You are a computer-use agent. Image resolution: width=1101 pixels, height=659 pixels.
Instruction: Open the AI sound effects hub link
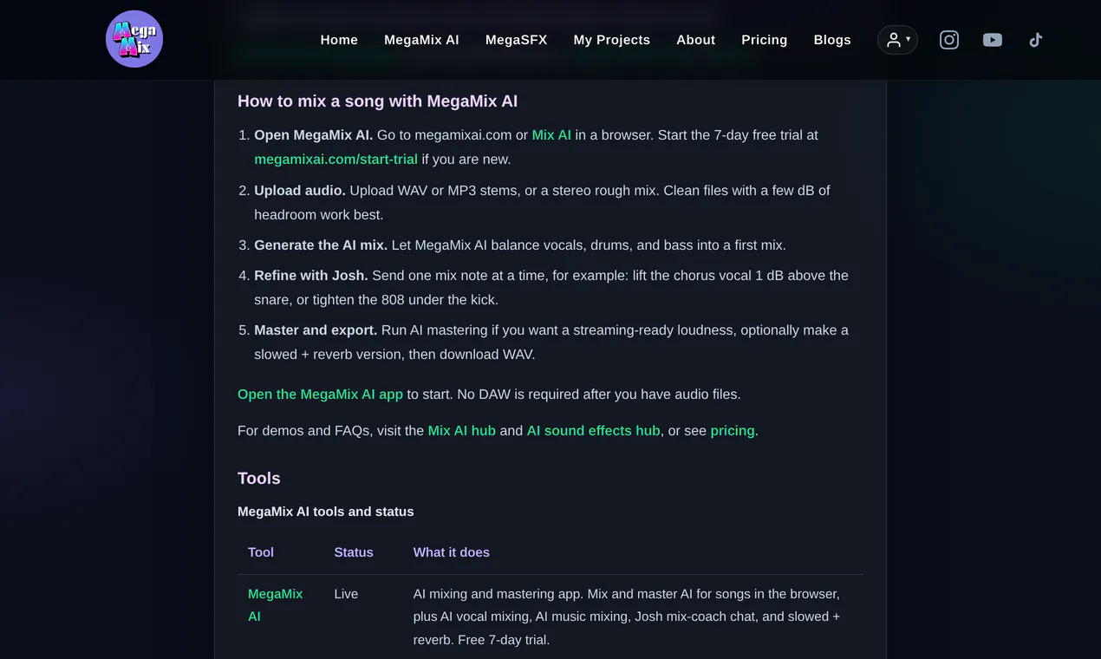point(593,431)
